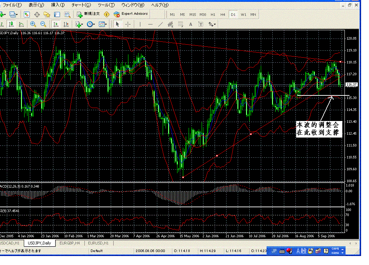Select the Vertical Line drawing tool
Viewport: 369px width, 265px height.
[x=140, y=24]
